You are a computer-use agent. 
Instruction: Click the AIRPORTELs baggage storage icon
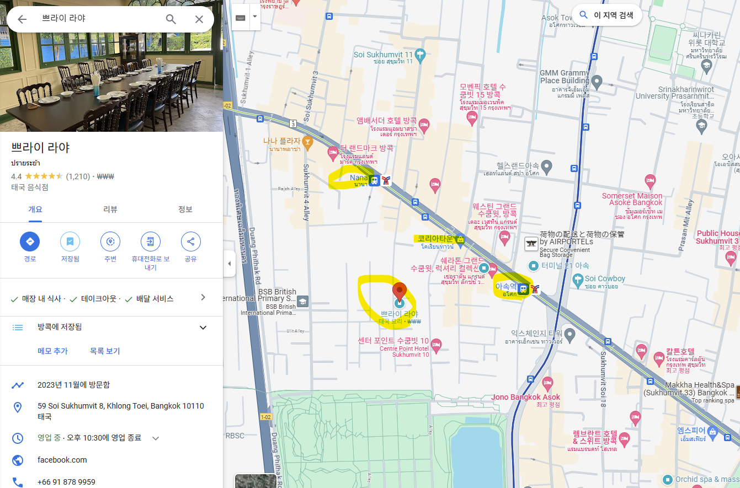(x=531, y=243)
